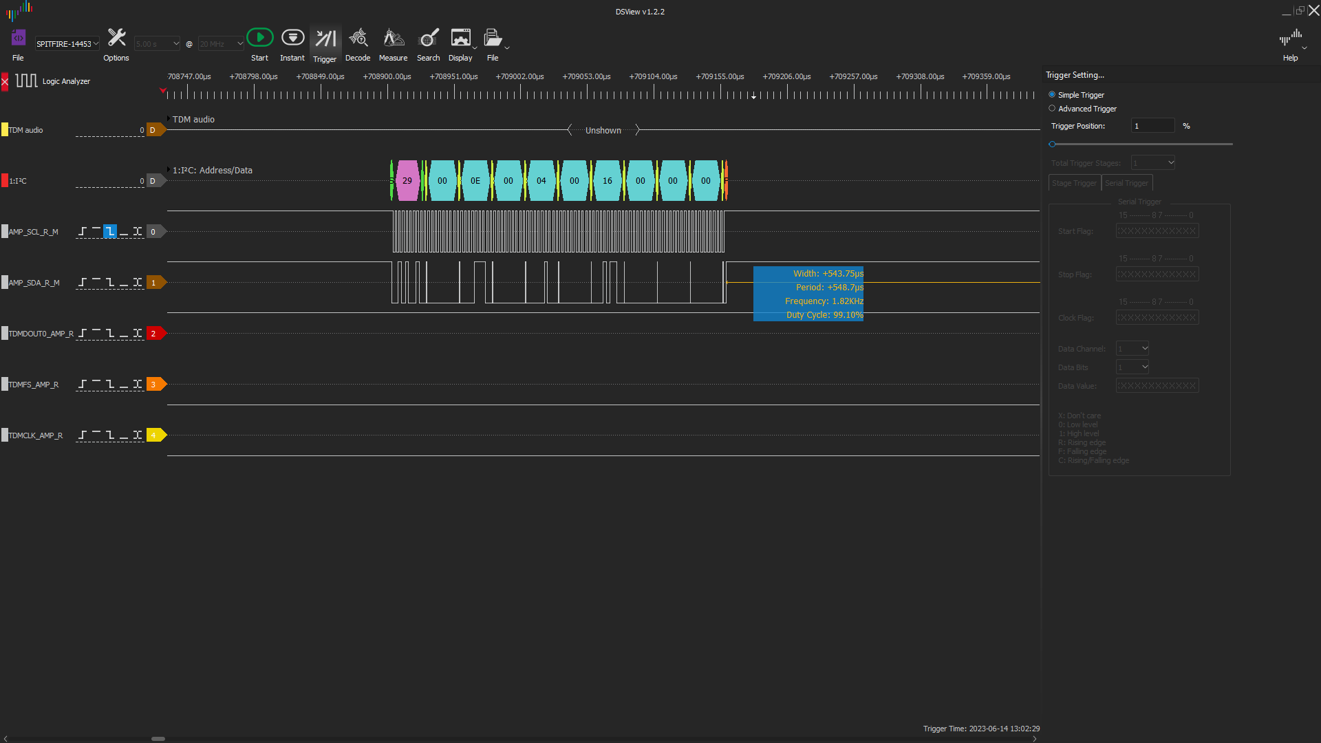This screenshot has height=743, width=1321.
Task: Open the Display settings icon
Action: coord(461,38)
